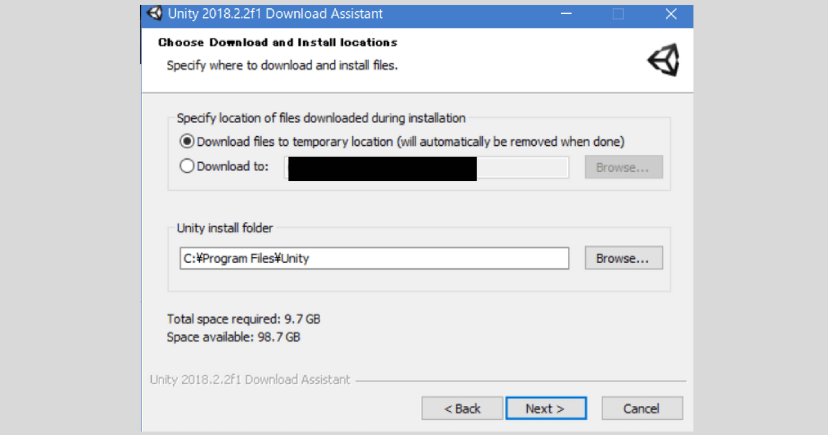828x435 pixels.
Task: Click the greyed-out Browse button beside Download to
Action: 623,167
